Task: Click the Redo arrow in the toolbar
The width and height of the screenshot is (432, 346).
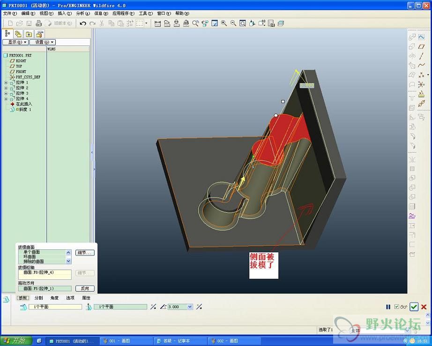Action: (x=92, y=23)
